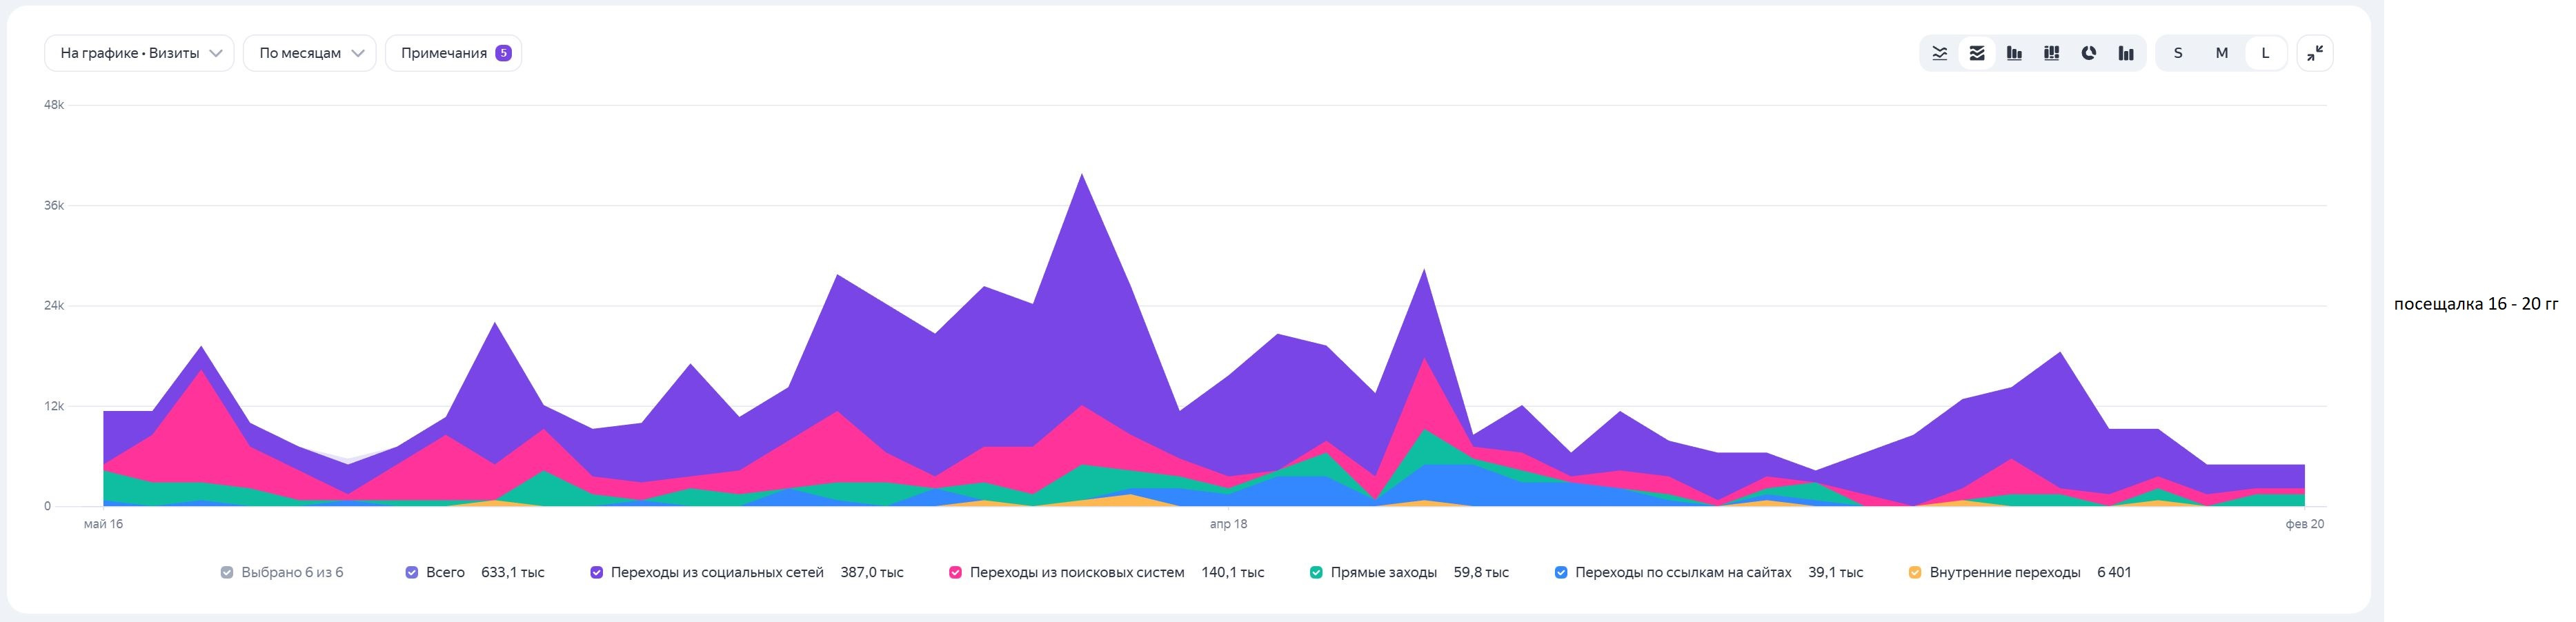Toggle the Выбрано 6 из 6 checkbox
The width and height of the screenshot is (2576, 622).
[227, 573]
